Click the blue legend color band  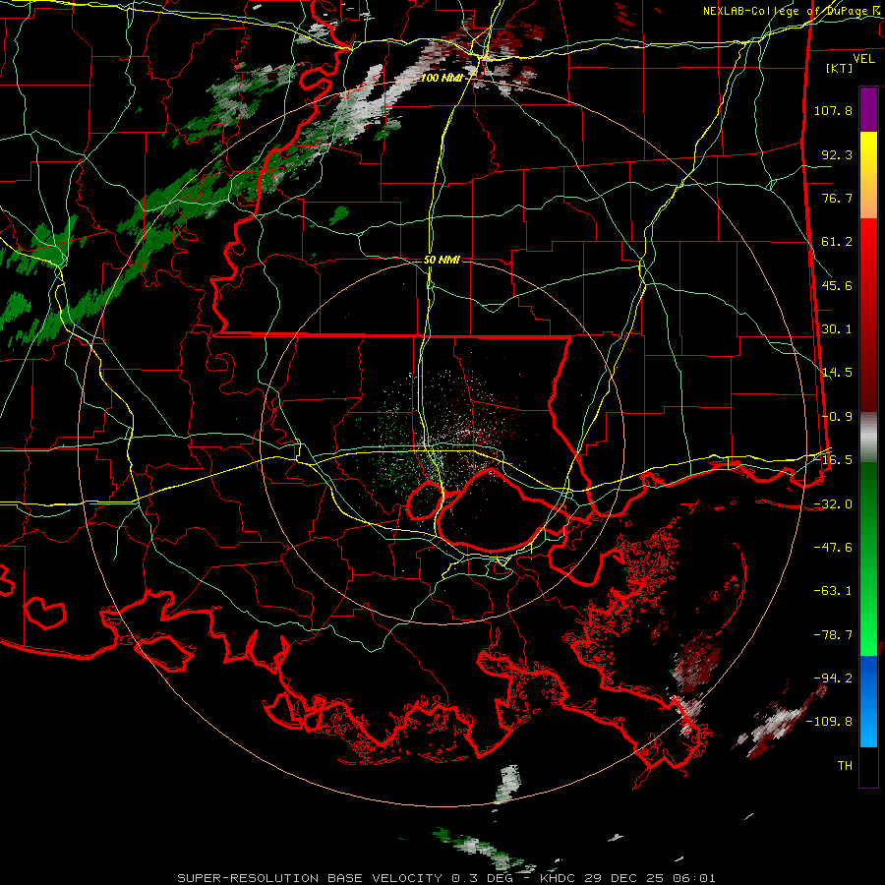click(868, 701)
